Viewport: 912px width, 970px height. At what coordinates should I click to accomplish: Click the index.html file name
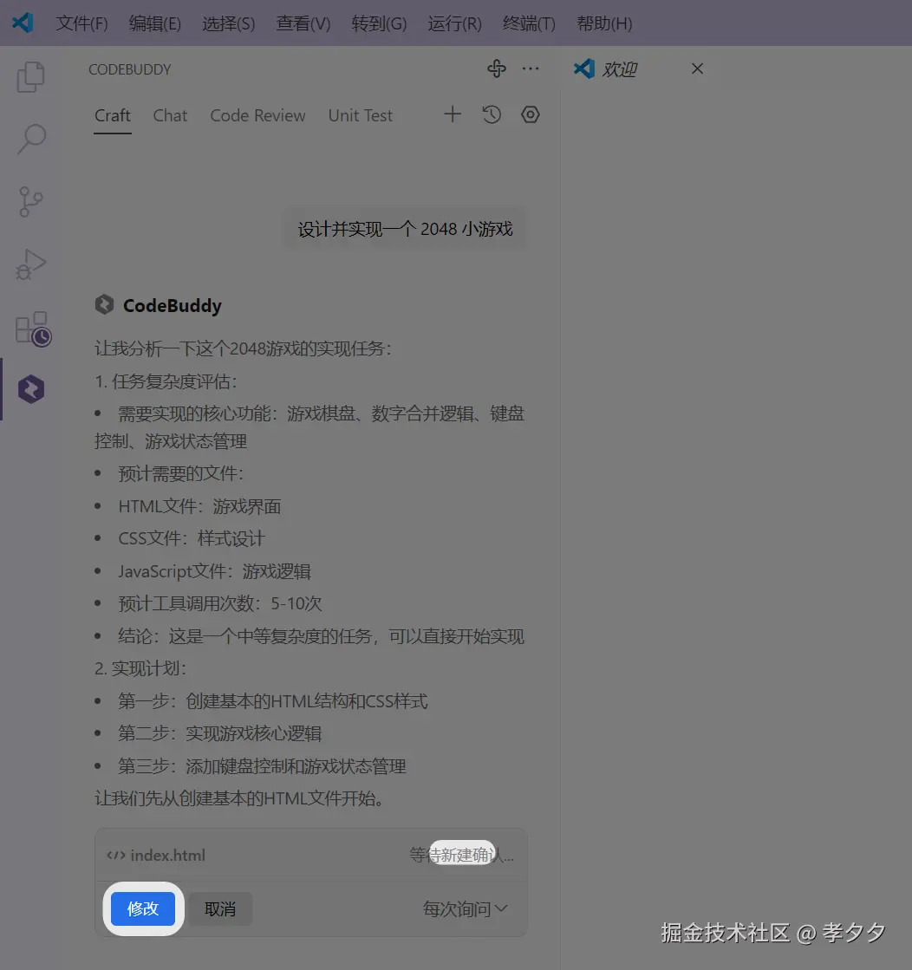167,856
